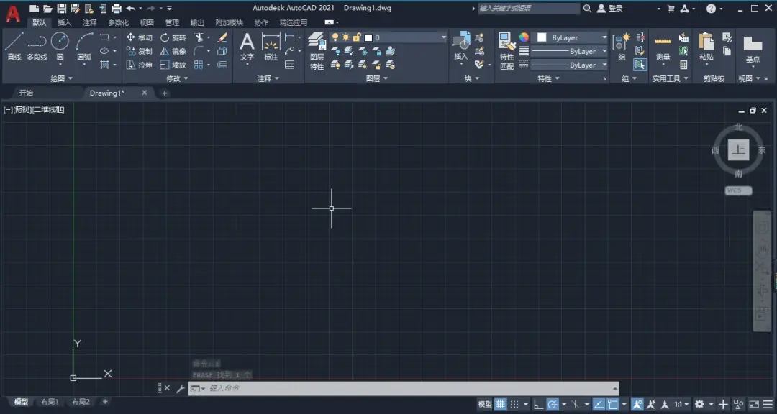Toggle object snap in status bar
The height and width of the screenshot is (414, 777).
coord(613,404)
